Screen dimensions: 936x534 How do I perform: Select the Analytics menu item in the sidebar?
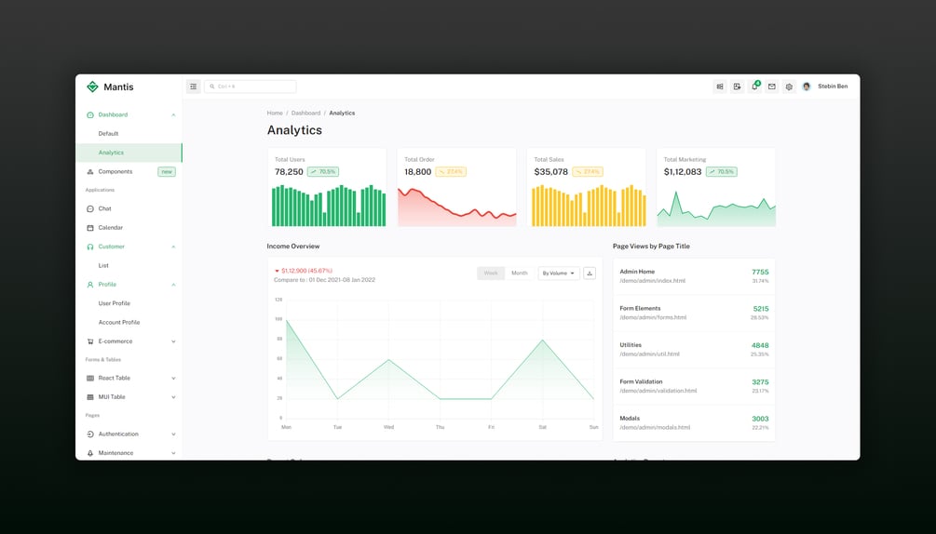(129, 153)
